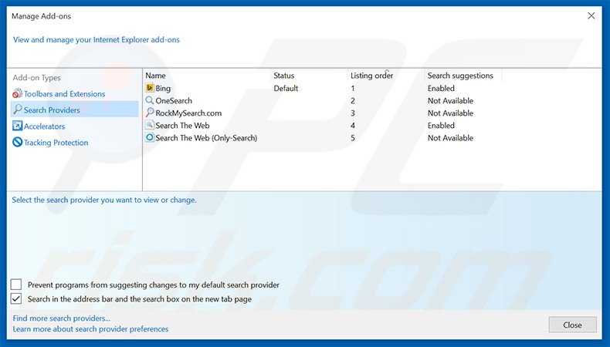Click the Toolbars and Extensions gear icon
The height and width of the screenshot is (347, 610).
tap(17, 93)
